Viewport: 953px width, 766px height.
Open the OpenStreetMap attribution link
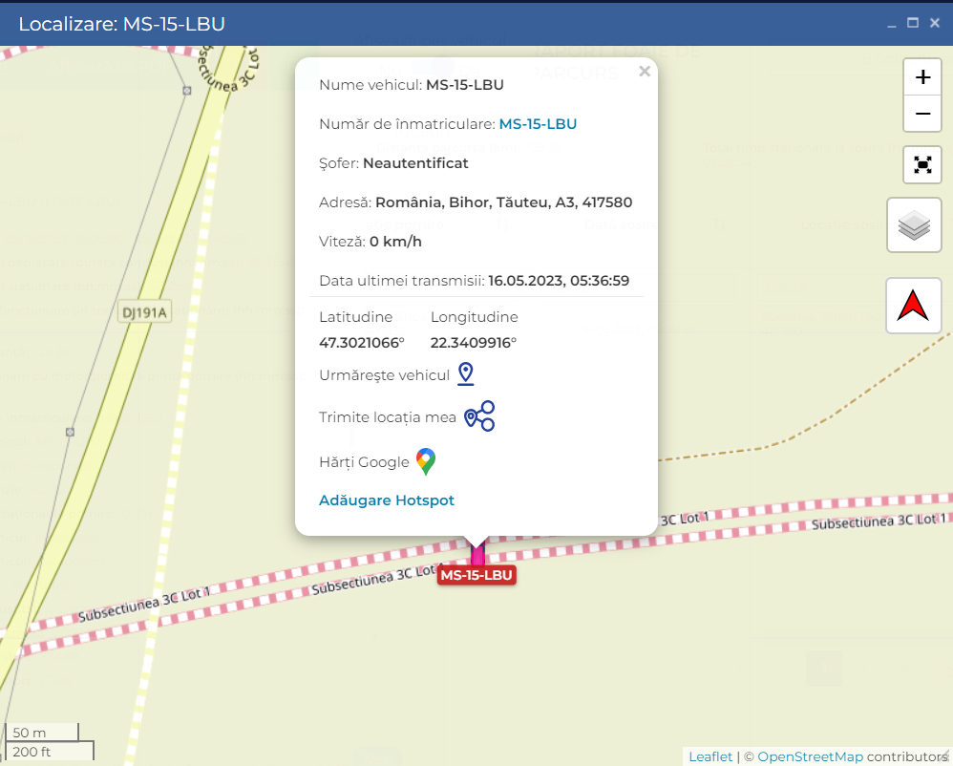810,756
